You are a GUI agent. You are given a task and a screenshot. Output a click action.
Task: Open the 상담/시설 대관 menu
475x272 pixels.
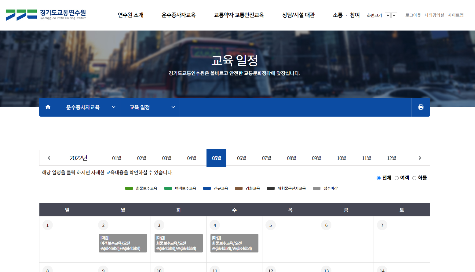(x=298, y=15)
